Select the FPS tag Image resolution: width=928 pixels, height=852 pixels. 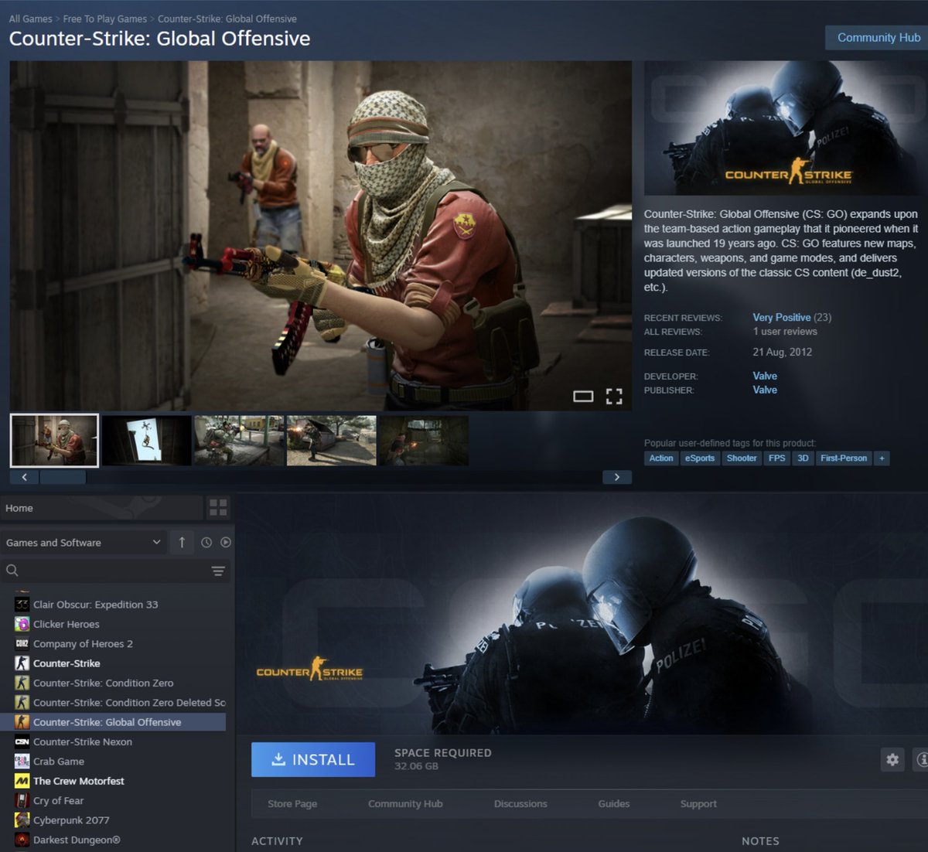click(x=777, y=458)
